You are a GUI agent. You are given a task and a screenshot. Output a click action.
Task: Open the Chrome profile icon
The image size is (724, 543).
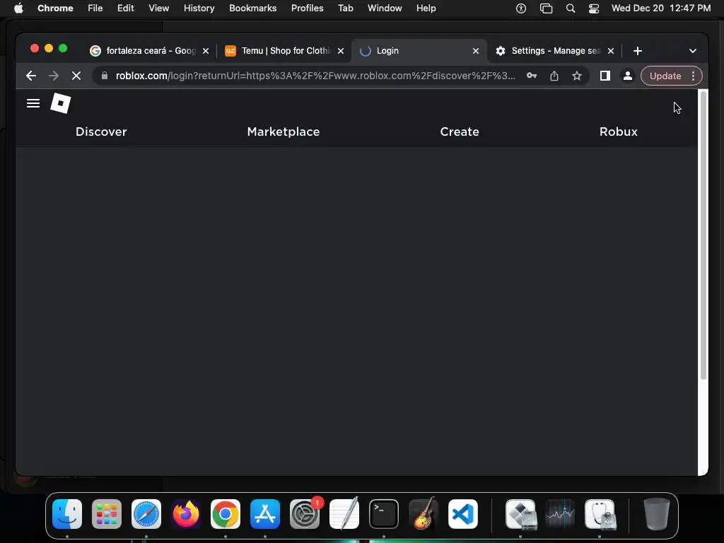coord(628,76)
